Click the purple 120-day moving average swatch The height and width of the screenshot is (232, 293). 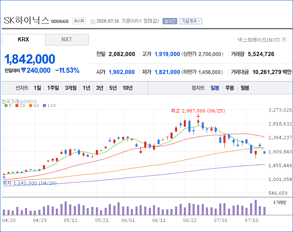(44, 106)
